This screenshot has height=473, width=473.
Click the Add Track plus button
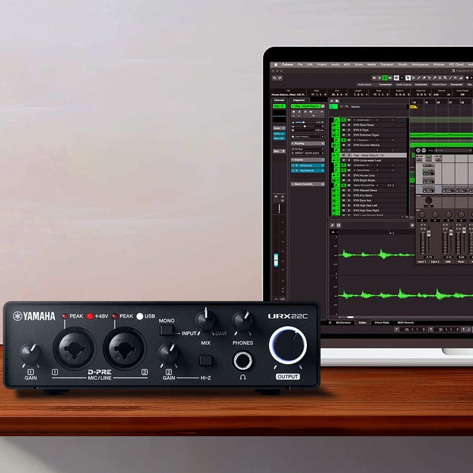pos(332,101)
